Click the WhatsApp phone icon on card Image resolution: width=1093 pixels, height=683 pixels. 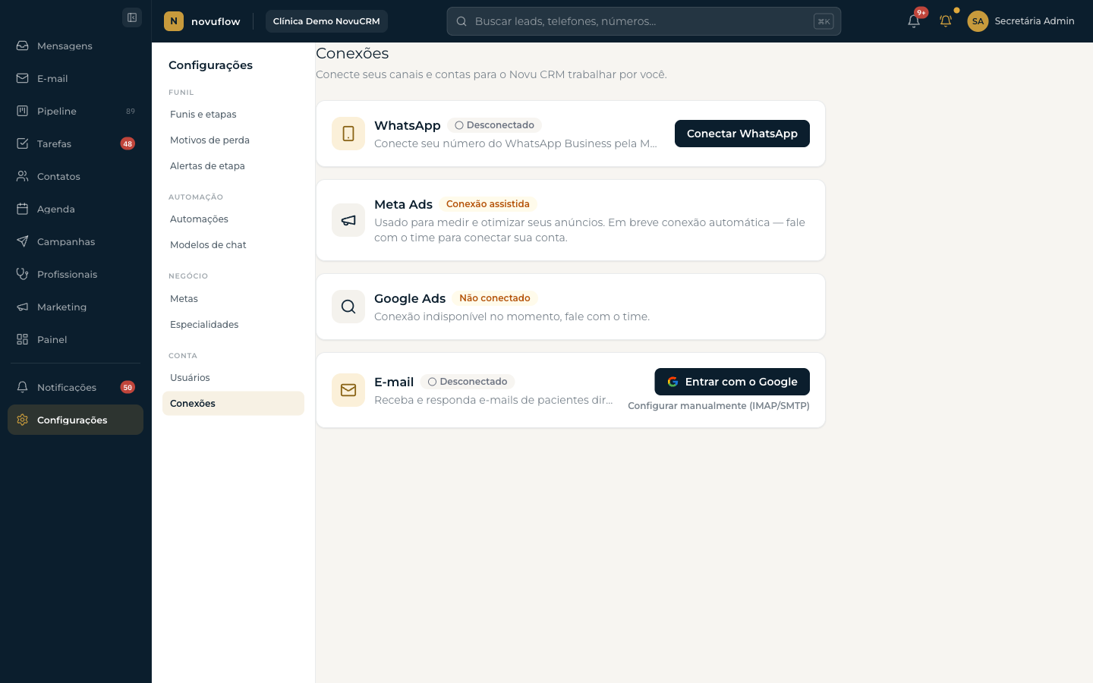tap(348, 134)
